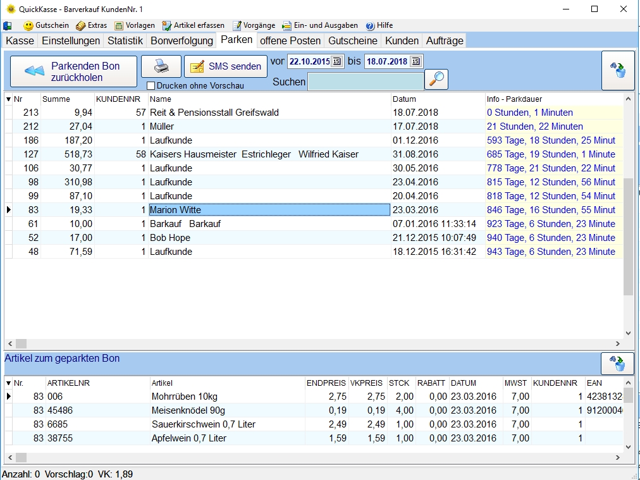Click the recycle bin icon in the Artikel panel

(x=617, y=363)
